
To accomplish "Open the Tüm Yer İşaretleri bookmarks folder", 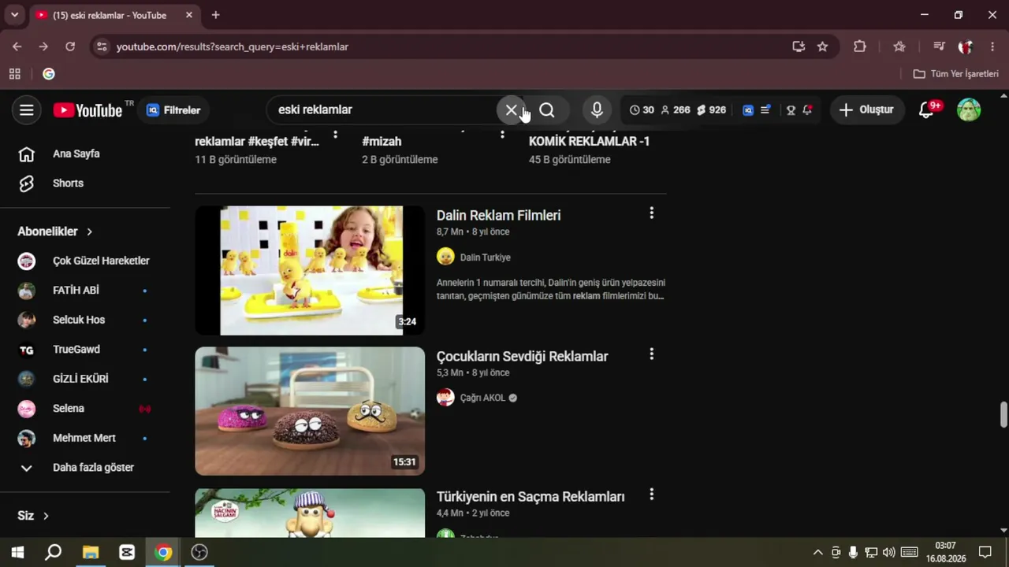I will (955, 74).
